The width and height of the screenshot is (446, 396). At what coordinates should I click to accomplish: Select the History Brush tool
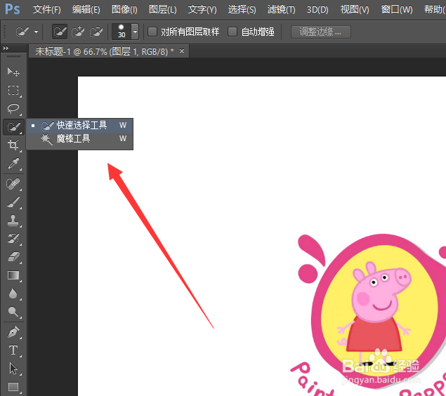tap(13, 239)
